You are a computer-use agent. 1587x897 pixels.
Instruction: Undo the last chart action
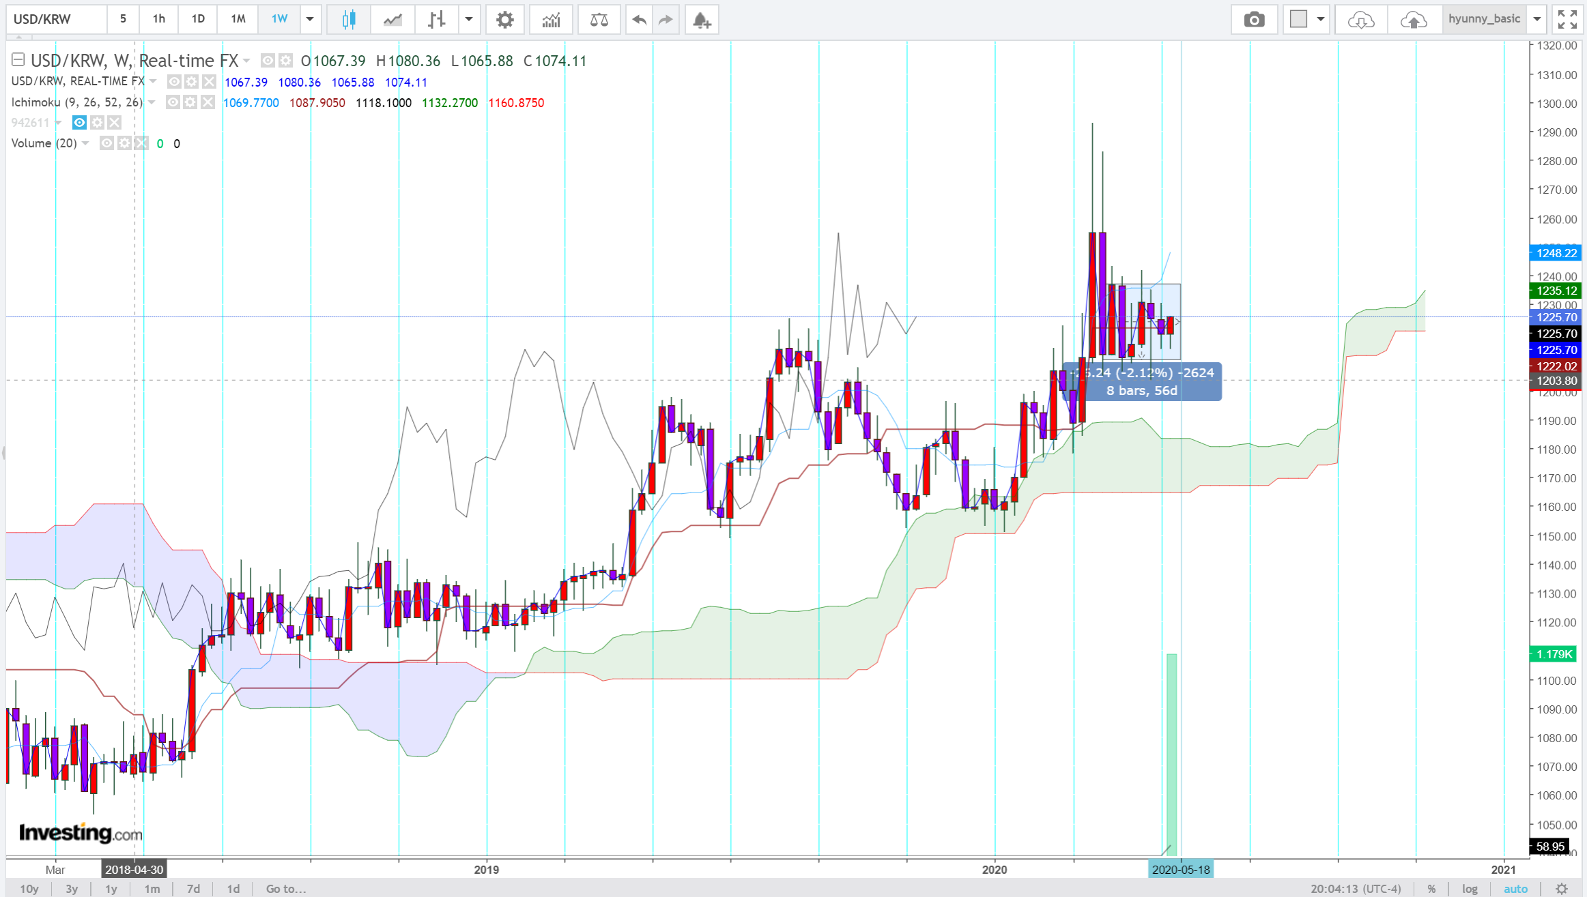coord(639,20)
